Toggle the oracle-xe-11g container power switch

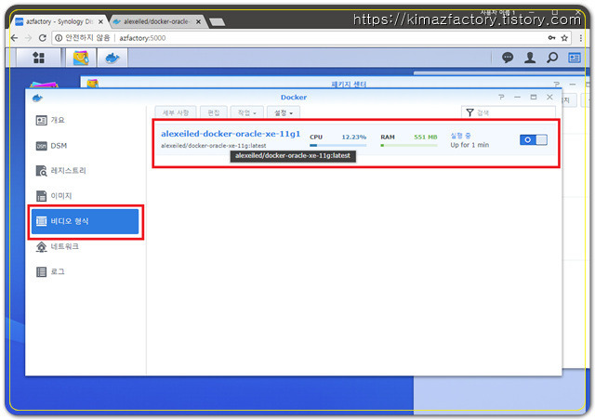point(534,140)
